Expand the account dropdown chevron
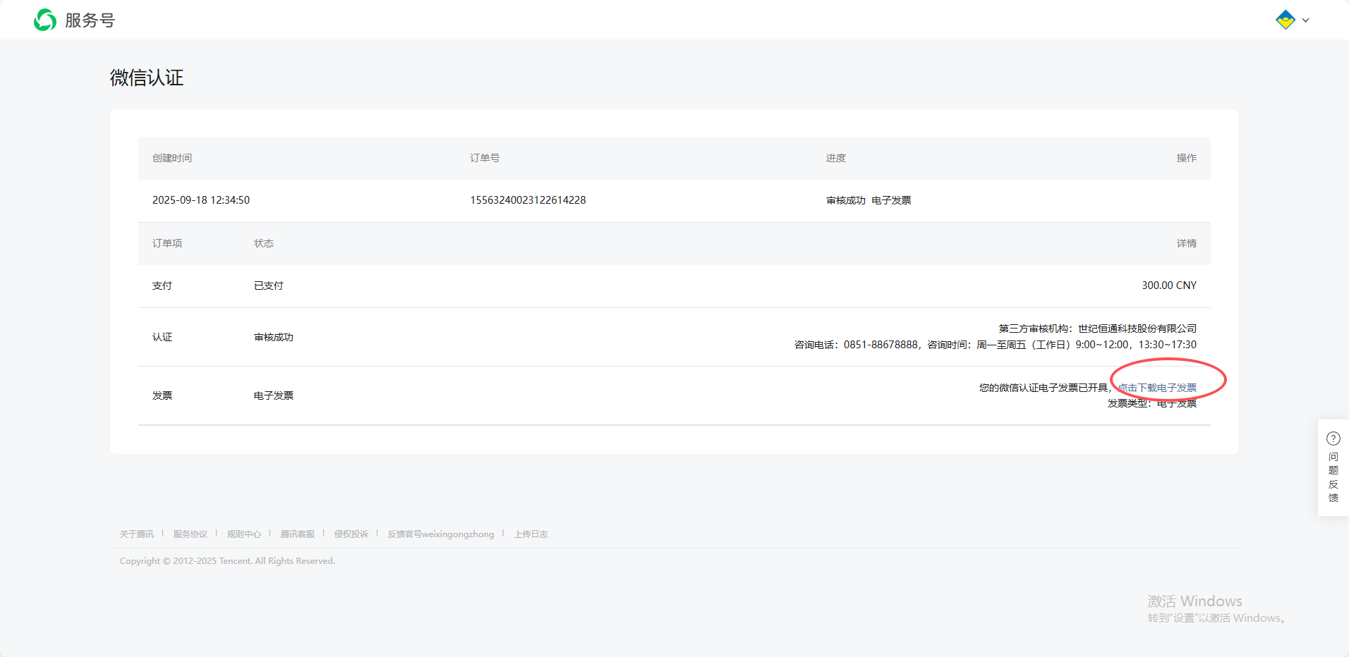1349x657 pixels. (1305, 20)
